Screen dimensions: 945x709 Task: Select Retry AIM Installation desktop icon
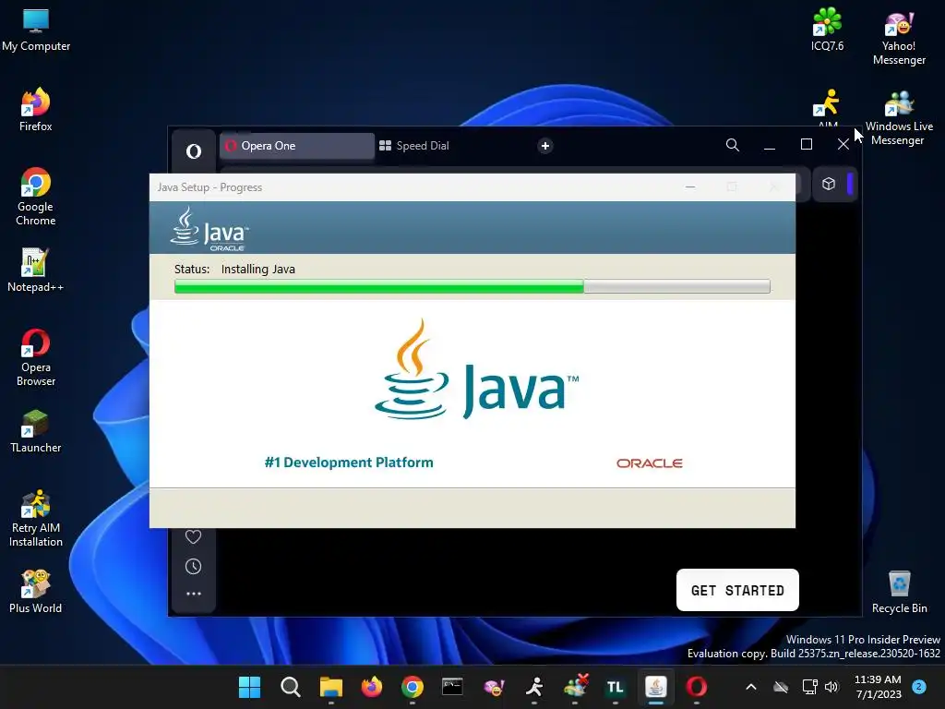(x=36, y=518)
